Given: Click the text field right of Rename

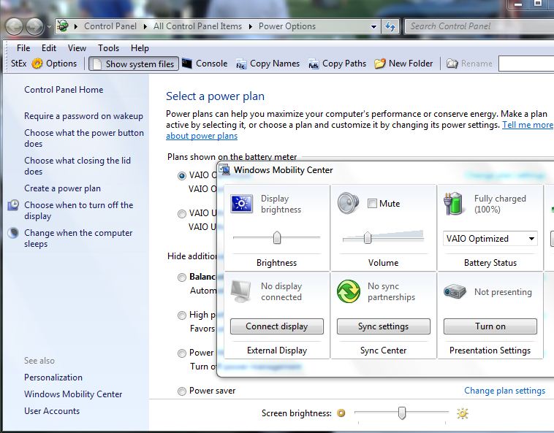Looking at the screenshot, I should pyautogui.click(x=526, y=64).
